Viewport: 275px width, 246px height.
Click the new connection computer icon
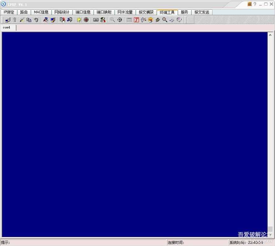point(8,20)
